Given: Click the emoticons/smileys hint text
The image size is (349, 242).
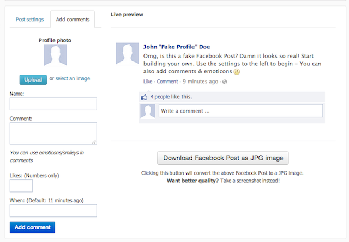Looking at the screenshot, I should [47, 157].
